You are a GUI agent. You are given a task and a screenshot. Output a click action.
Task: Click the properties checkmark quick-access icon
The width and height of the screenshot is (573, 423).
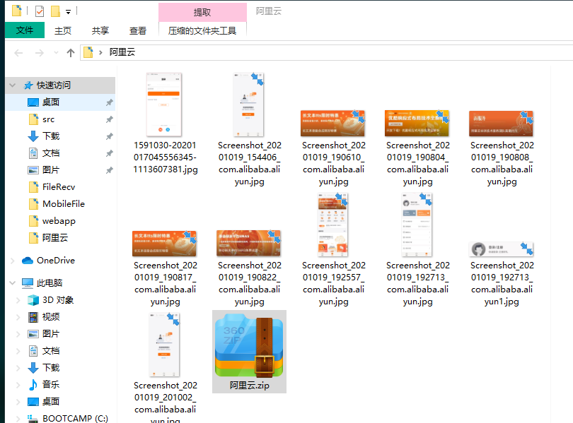[40, 11]
